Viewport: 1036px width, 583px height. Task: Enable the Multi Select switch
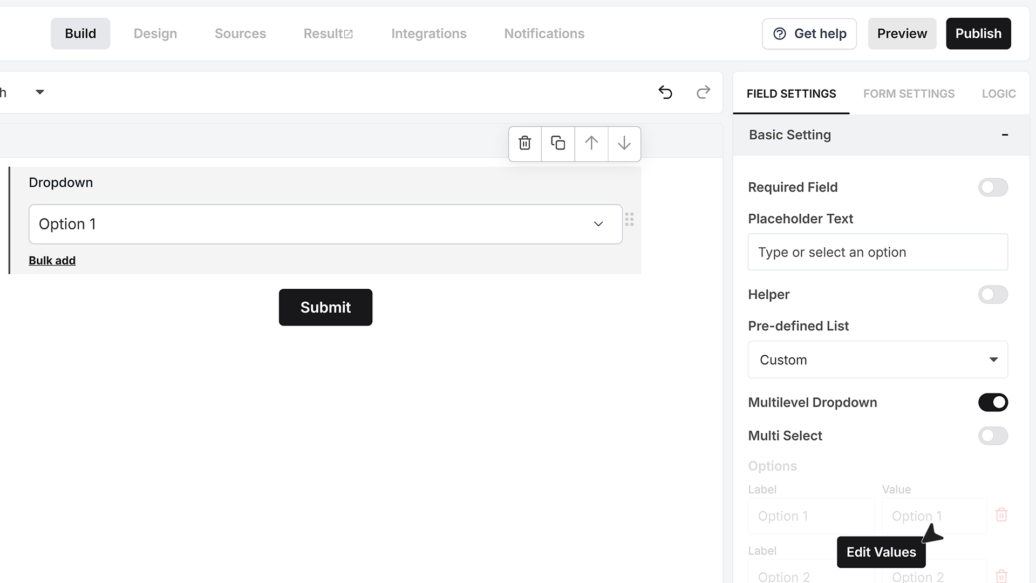click(x=993, y=436)
